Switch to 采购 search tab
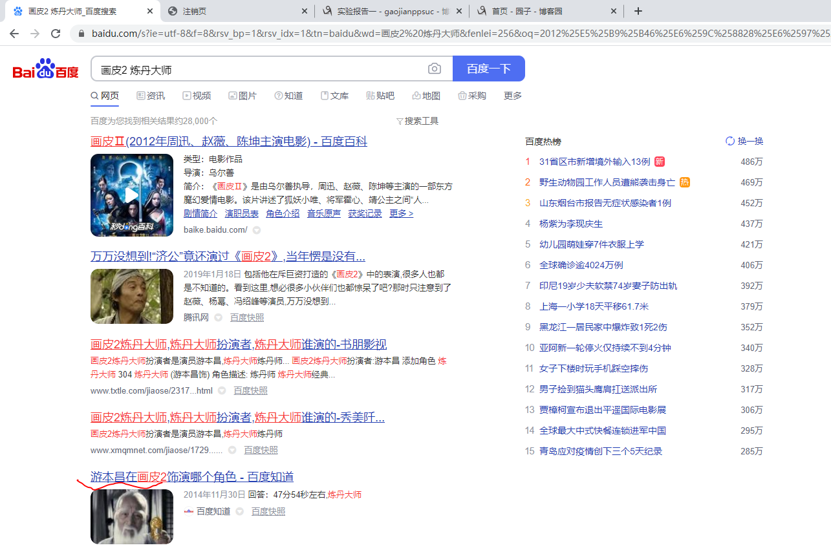The width and height of the screenshot is (831, 552). click(x=472, y=96)
